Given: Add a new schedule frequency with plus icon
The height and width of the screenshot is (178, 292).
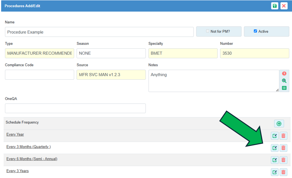Looking at the screenshot, I should click(x=279, y=123).
